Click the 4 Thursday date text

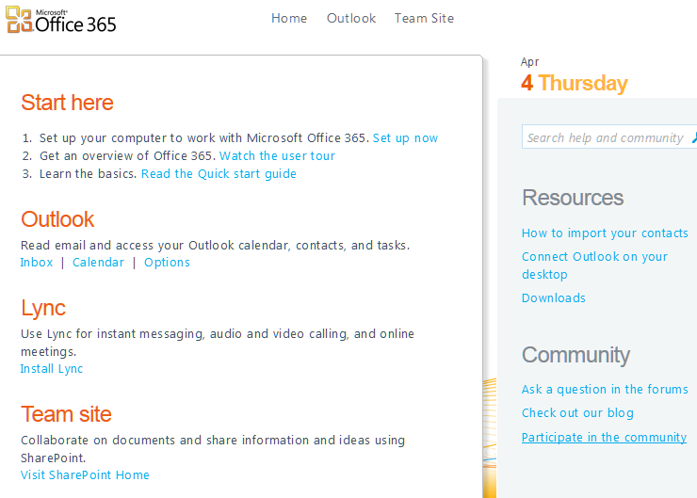(575, 83)
